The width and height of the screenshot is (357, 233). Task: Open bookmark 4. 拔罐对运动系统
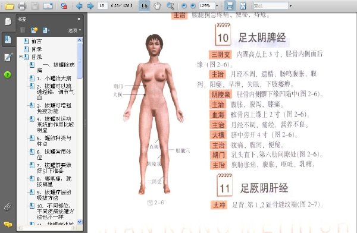click(55, 124)
